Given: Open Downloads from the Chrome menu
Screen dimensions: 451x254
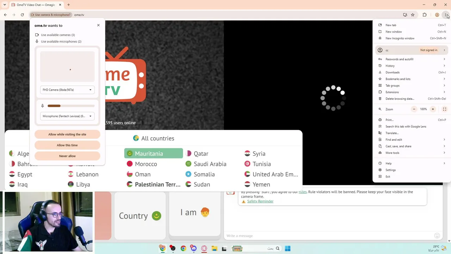Looking at the screenshot, I should click(x=412, y=72).
